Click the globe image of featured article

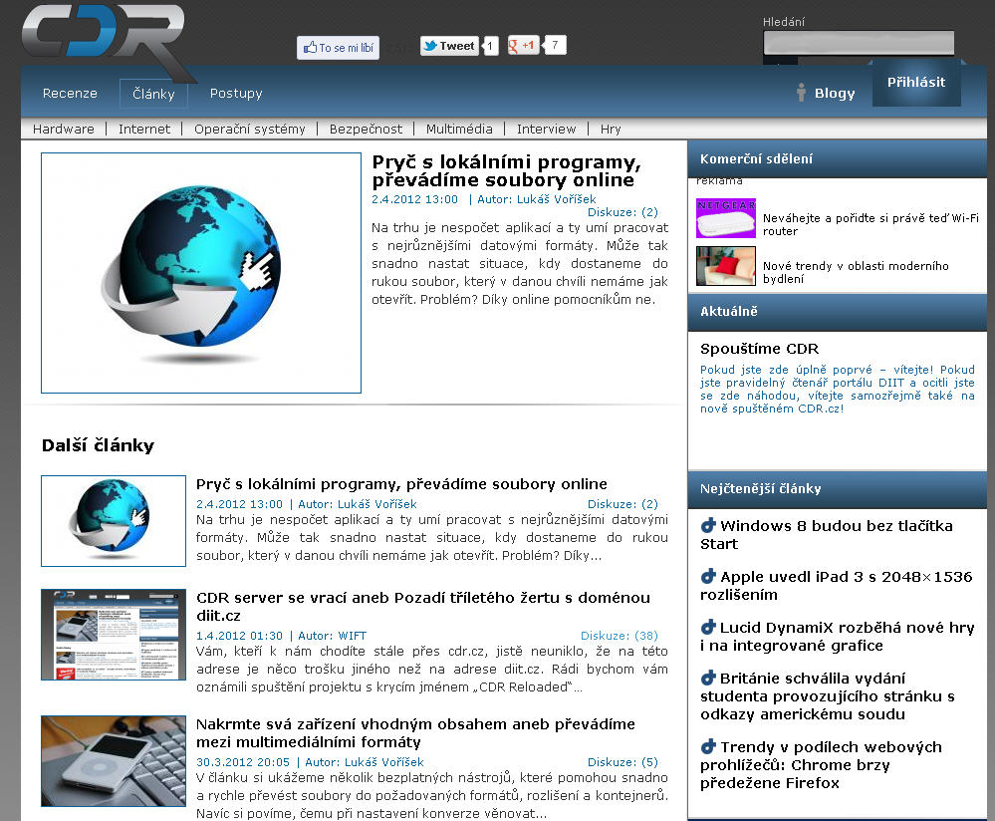[201, 273]
